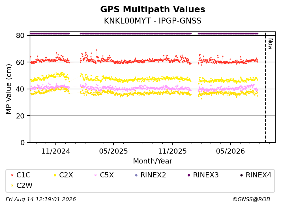
Task: Click the KNKL00MYT - IPGP-GNSS subtitle
Action: (x=153, y=21)
